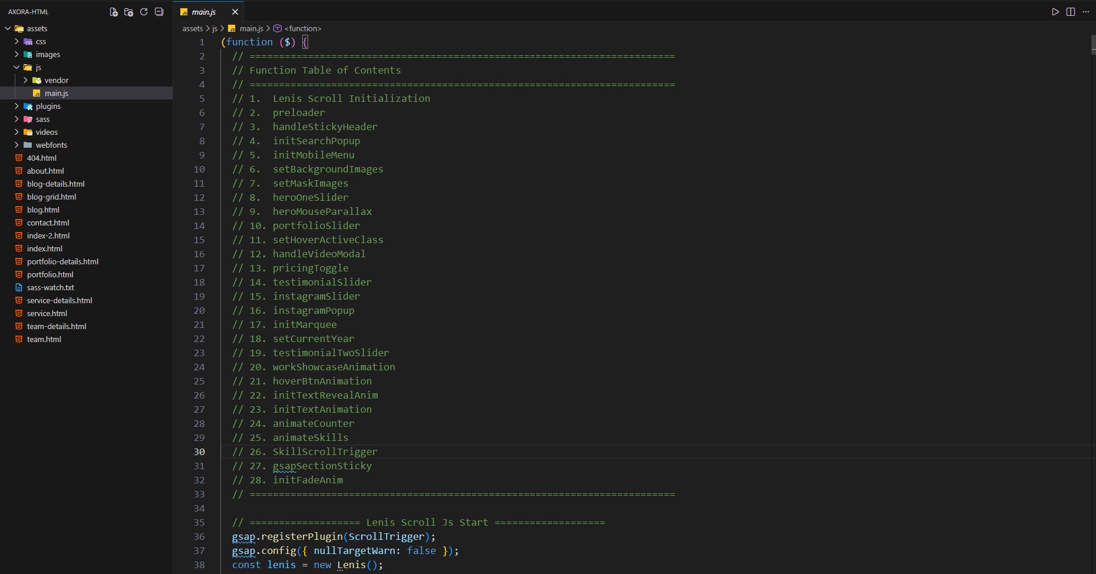The width and height of the screenshot is (1096, 574).
Task: Open index.html from the file tree
Action: pyautogui.click(x=44, y=248)
